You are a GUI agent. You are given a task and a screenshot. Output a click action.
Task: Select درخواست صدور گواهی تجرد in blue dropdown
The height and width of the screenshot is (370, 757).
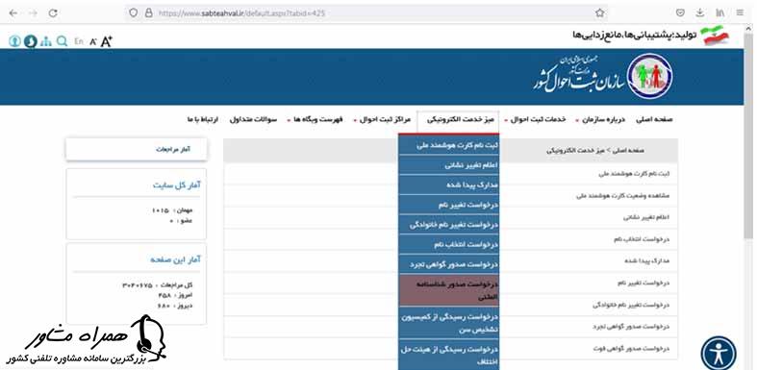pyautogui.click(x=449, y=264)
